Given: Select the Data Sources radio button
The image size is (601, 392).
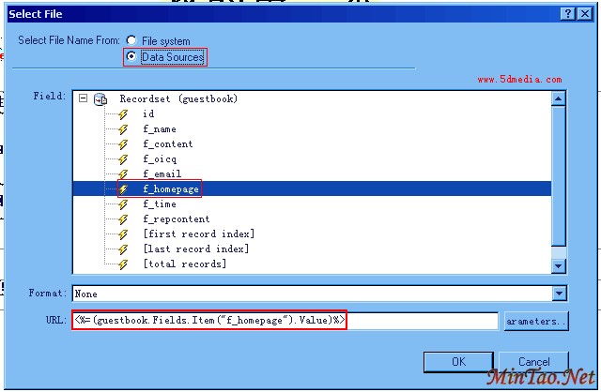Looking at the screenshot, I should click(131, 57).
